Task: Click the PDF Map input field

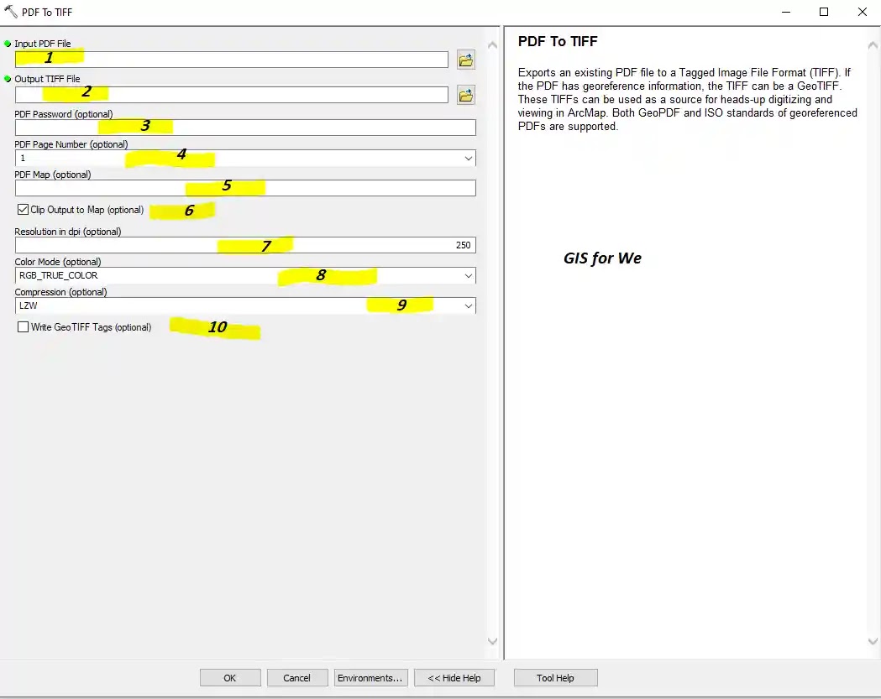Action: [245, 188]
